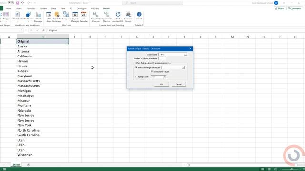Select the cell containing California
The width and height of the screenshot is (305, 171).
pyautogui.click(x=42, y=56)
